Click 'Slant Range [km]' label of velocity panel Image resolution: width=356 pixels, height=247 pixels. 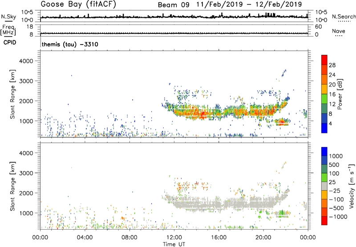coord(12,186)
